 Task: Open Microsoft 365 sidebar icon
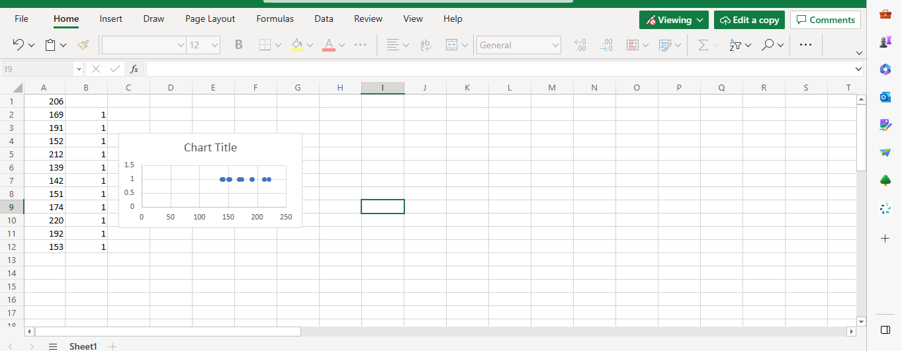click(x=885, y=69)
